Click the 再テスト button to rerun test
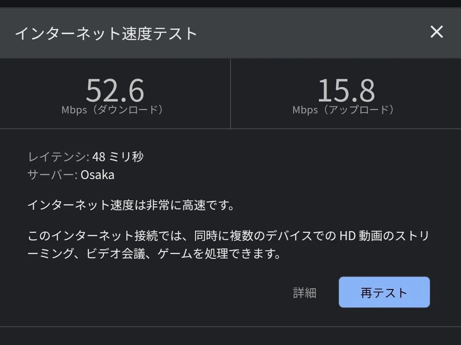461x345 pixels. (384, 292)
